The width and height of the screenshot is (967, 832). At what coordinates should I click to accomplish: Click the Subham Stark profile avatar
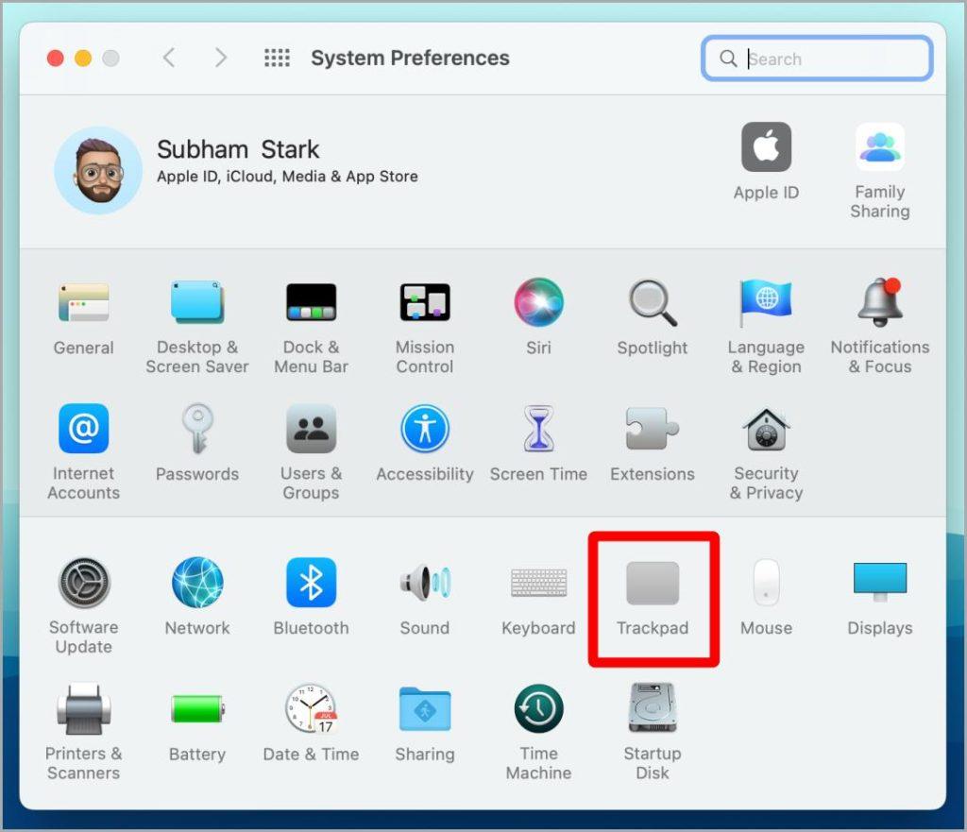point(98,170)
